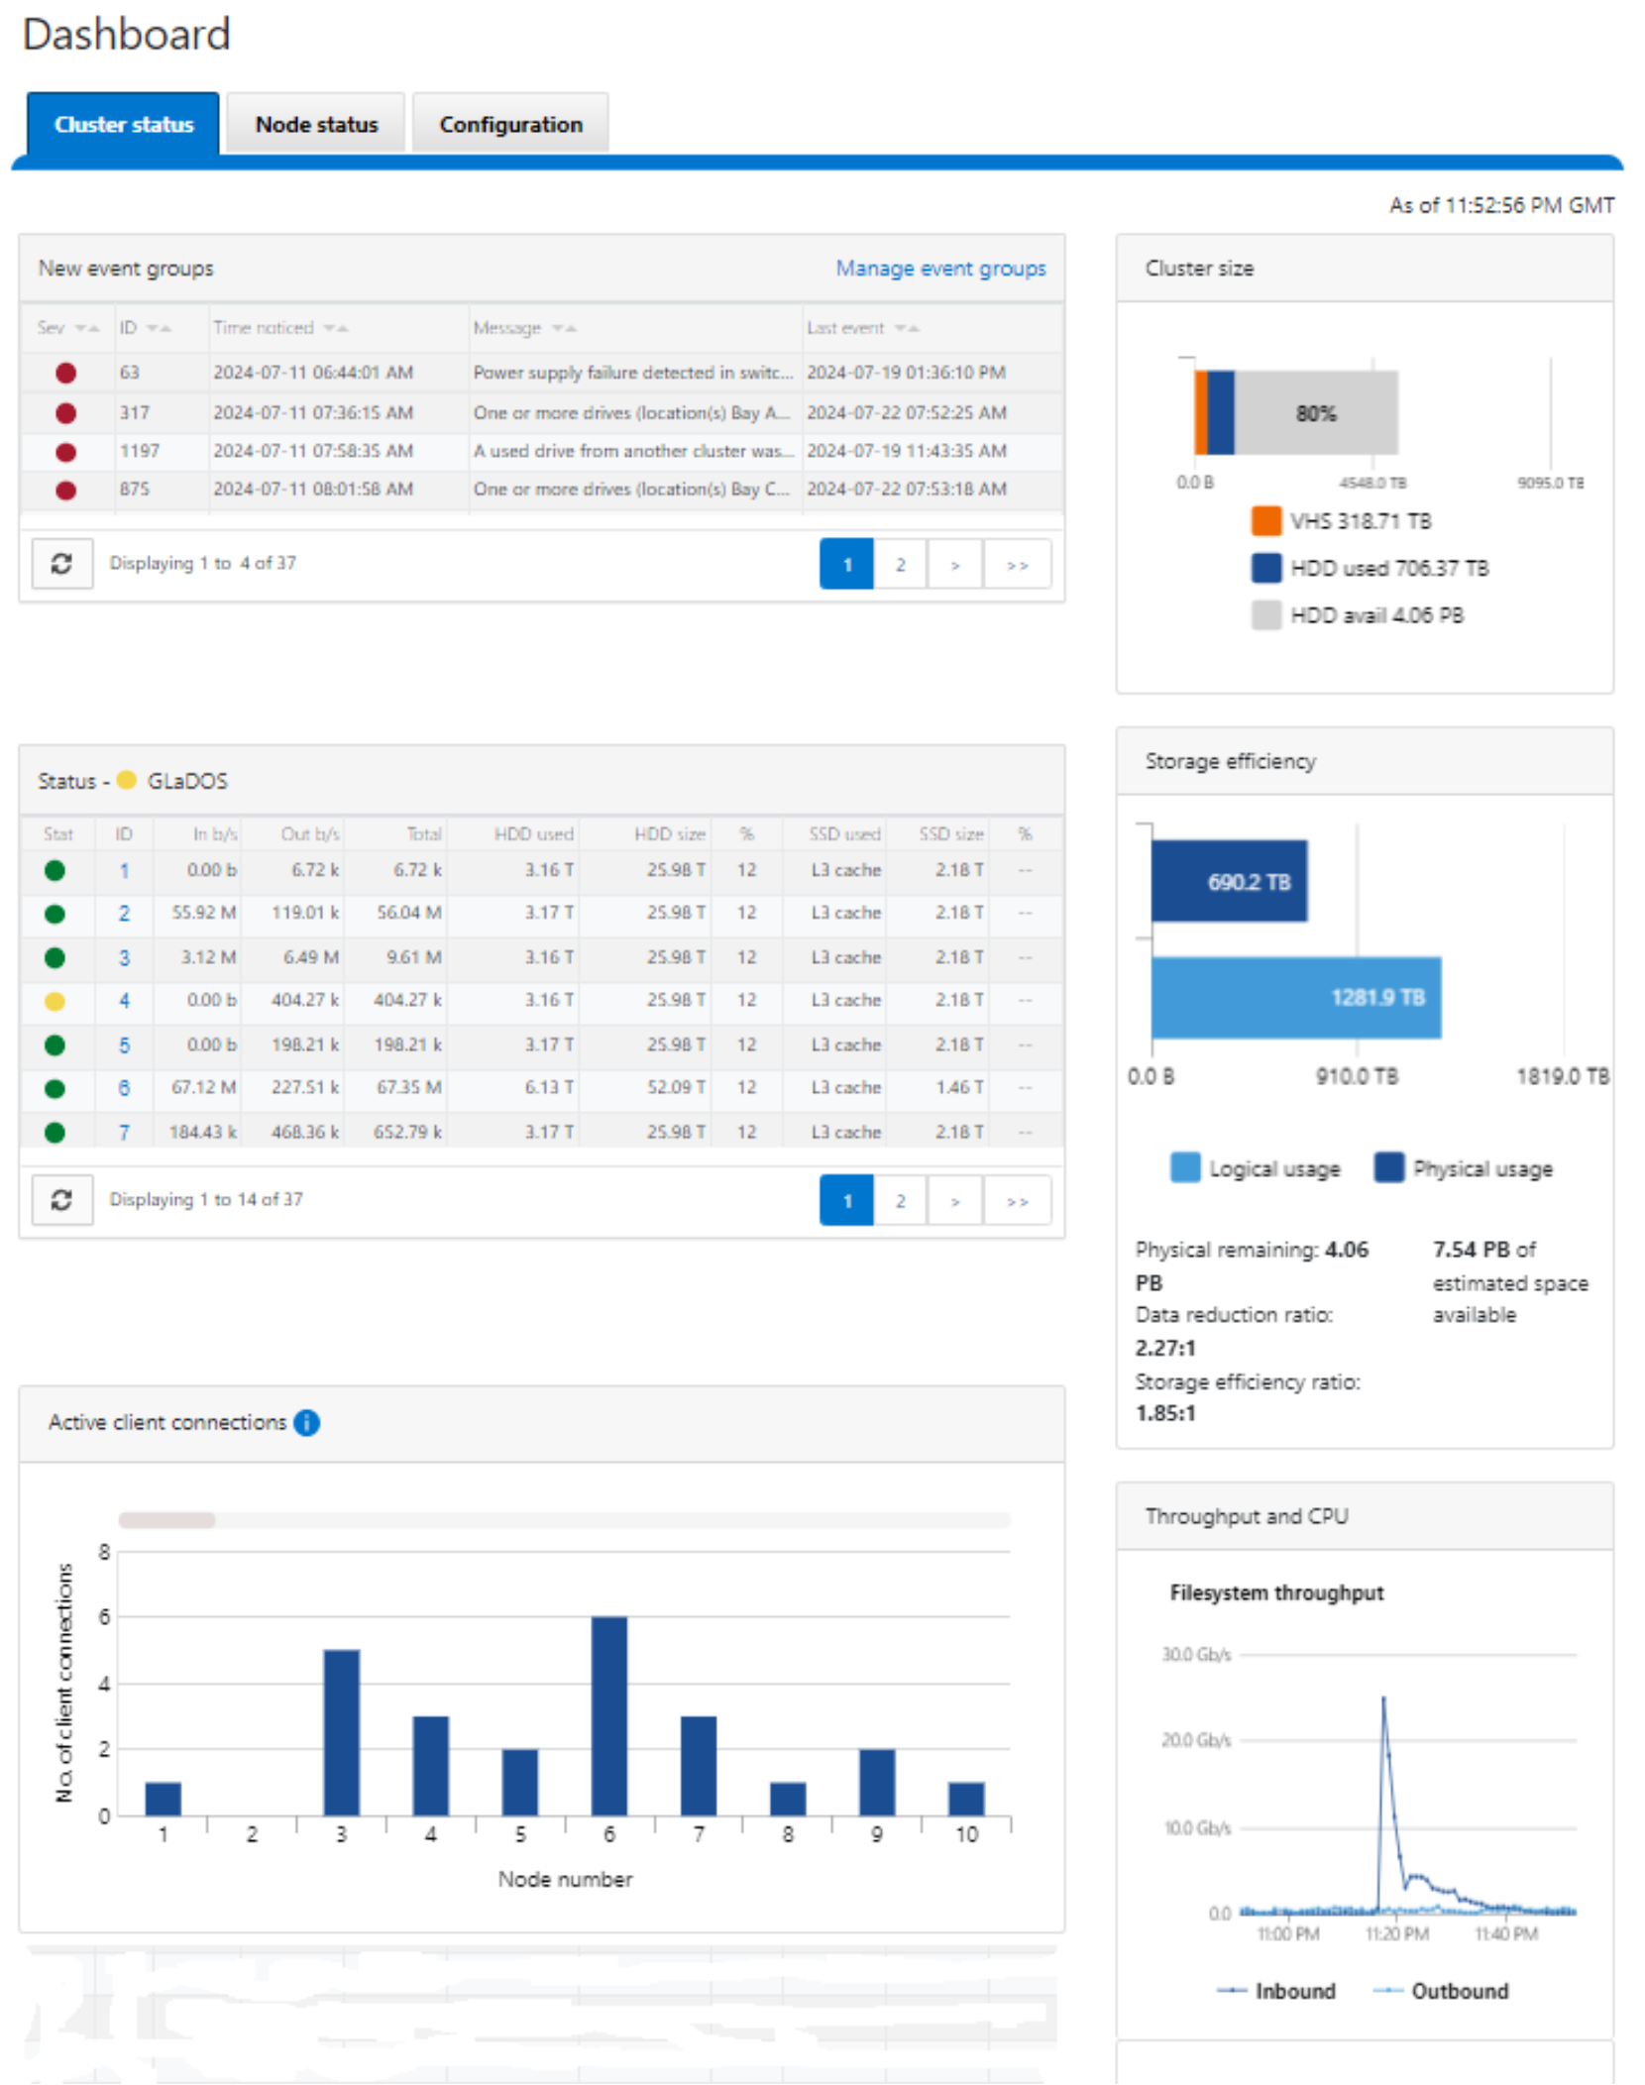Go to next page of status table

(955, 1200)
